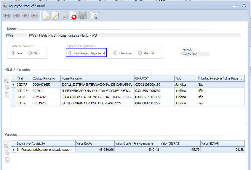Click the 'Valor Bruto' column header
Image resolution: width=251 pixels, height=170 pixels.
coord(94,143)
